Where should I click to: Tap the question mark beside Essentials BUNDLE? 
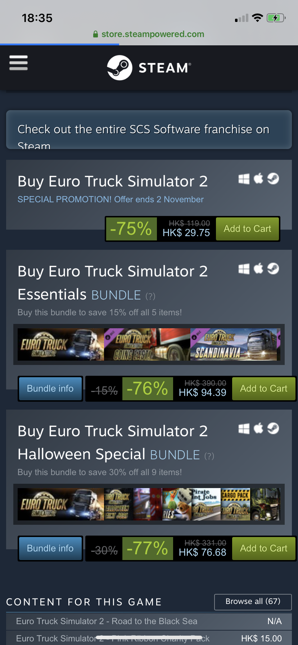coord(150,296)
